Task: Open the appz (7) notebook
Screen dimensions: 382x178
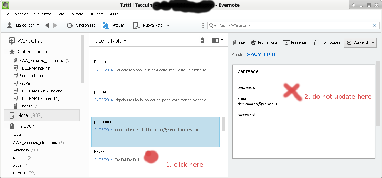Action: click(21, 165)
